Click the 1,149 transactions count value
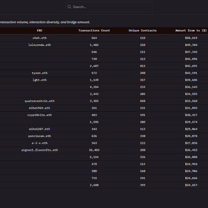 coord(94,80)
